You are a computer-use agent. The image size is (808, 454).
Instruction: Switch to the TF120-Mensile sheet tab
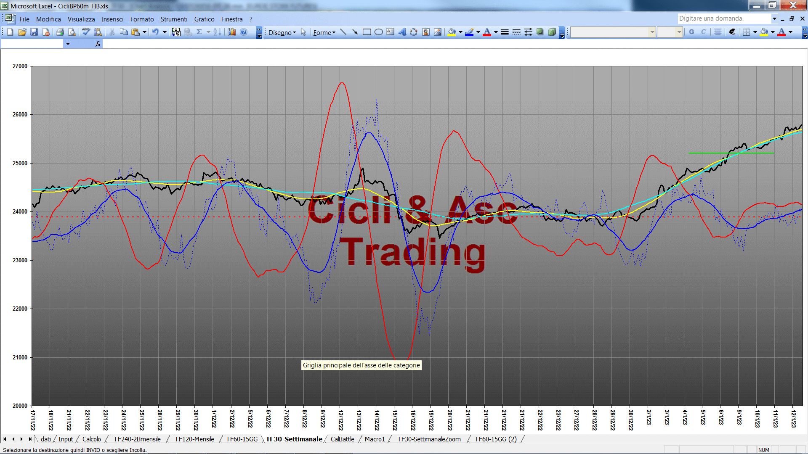194,439
